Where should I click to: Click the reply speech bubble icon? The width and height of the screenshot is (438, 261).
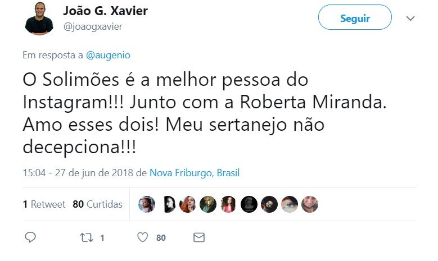coord(30,237)
